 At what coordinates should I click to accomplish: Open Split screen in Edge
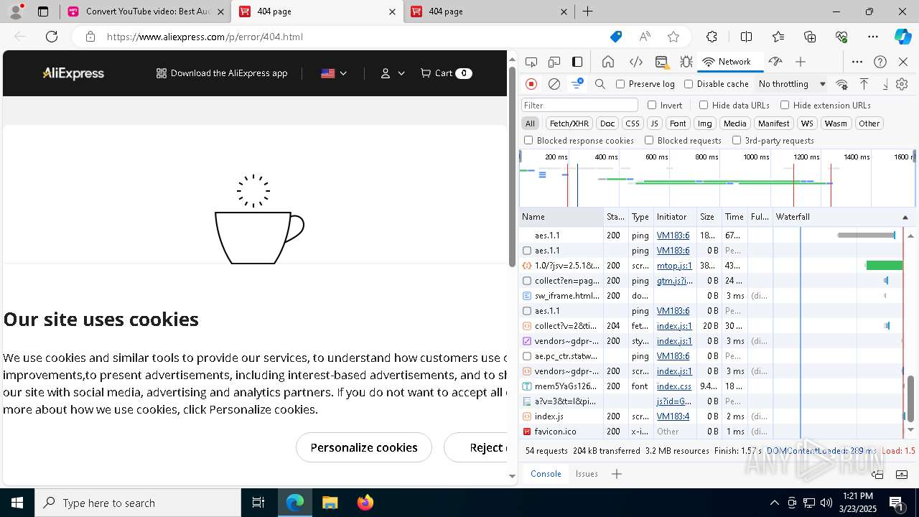coord(746,37)
